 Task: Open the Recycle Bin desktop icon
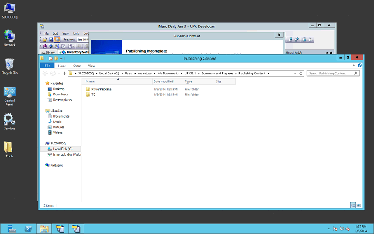pyautogui.click(x=9, y=66)
